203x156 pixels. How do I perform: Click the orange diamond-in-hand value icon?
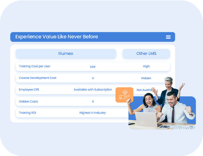pyautogui.click(x=125, y=95)
